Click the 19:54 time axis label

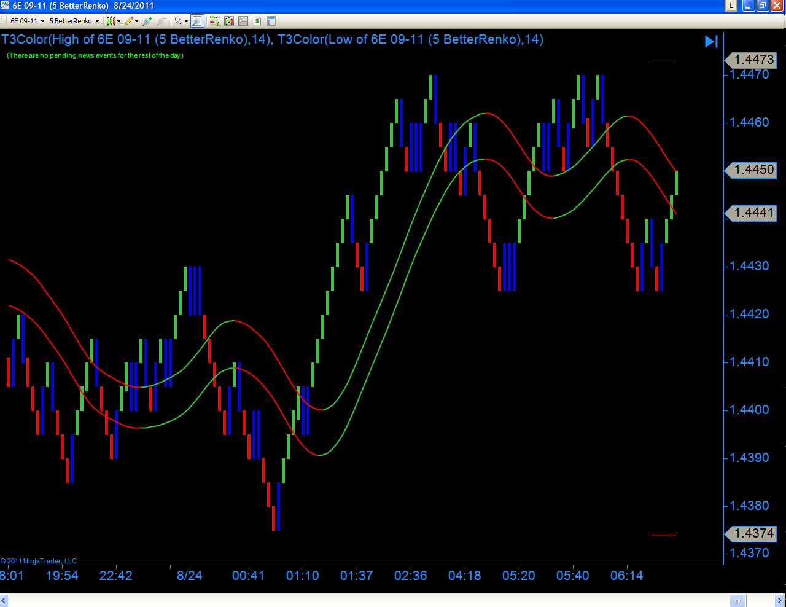coord(62,576)
